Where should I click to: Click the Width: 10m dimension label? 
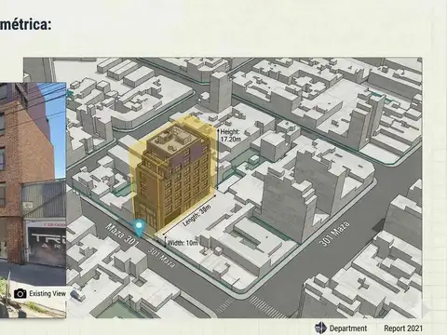point(183,243)
